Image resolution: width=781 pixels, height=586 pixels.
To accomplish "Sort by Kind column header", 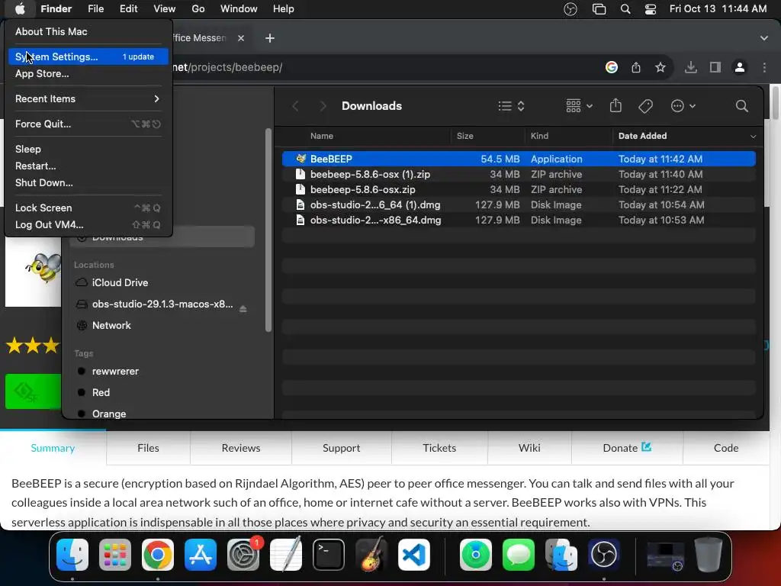I will 539,136.
